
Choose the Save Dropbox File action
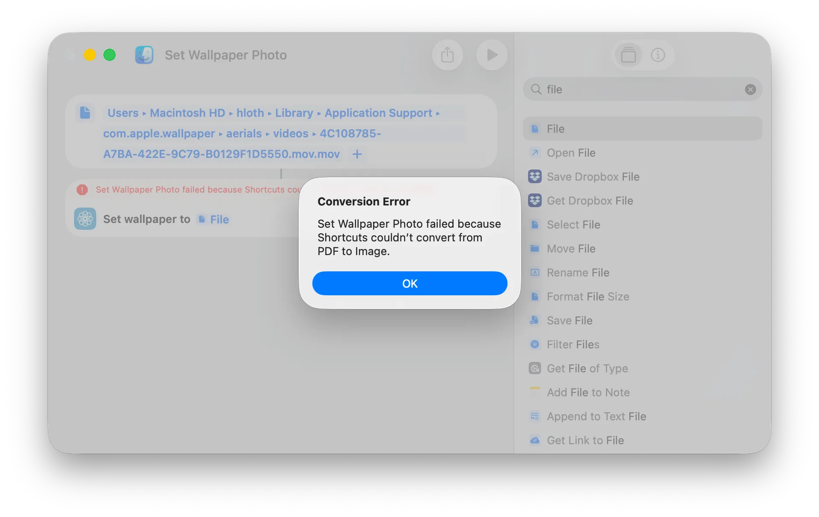click(x=642, y=177)
